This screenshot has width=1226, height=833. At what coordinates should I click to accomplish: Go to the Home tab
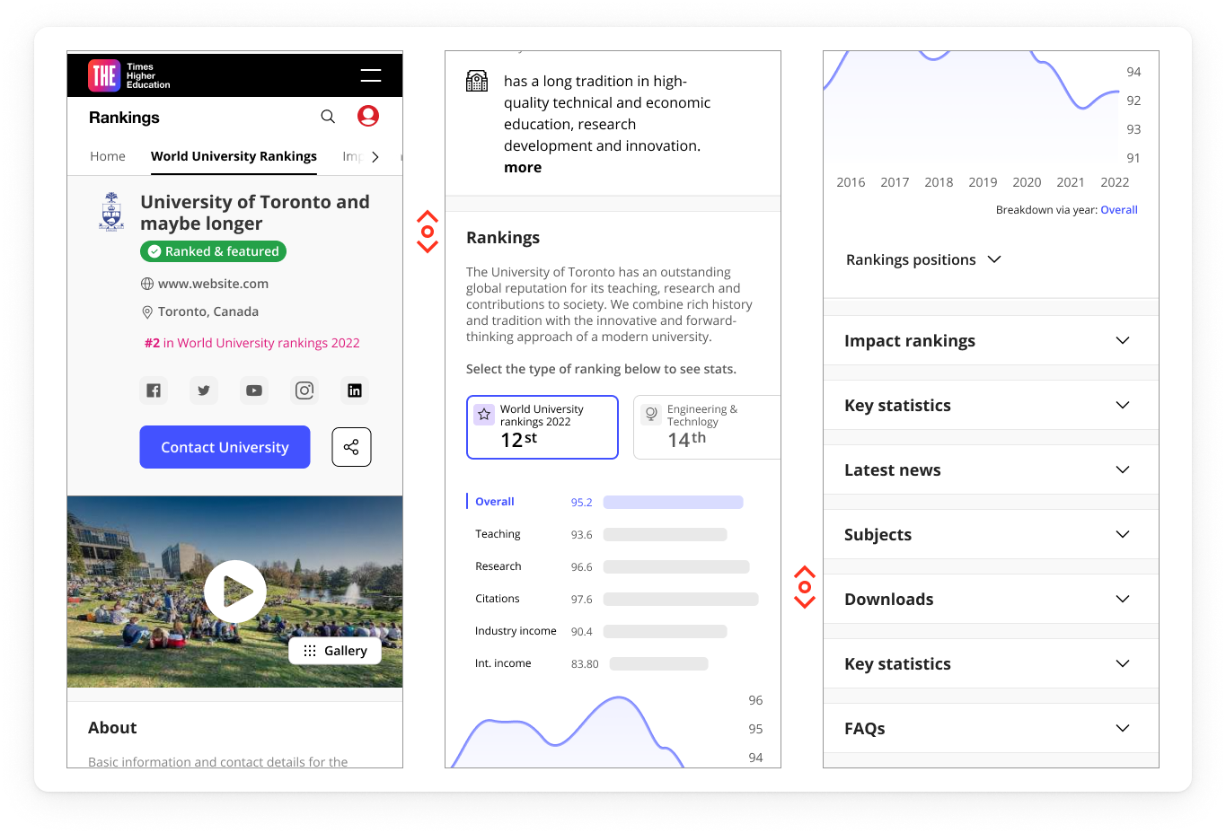click(108, 156)
